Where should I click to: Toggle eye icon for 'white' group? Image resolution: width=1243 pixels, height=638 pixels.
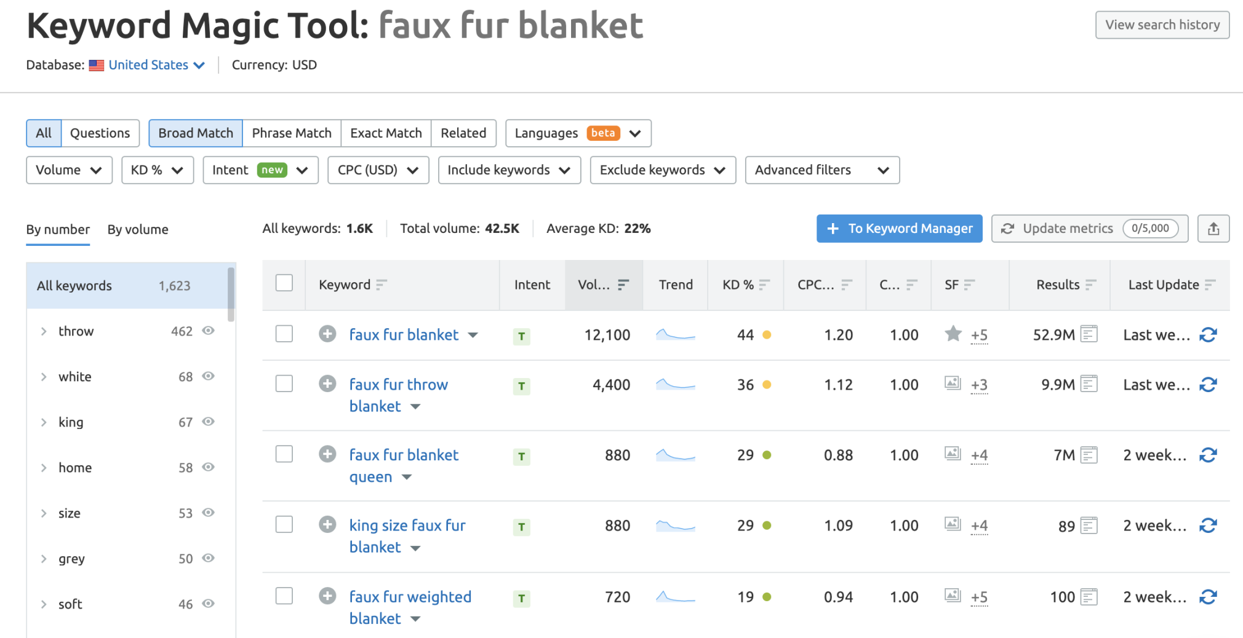click(x=209, y=376)
